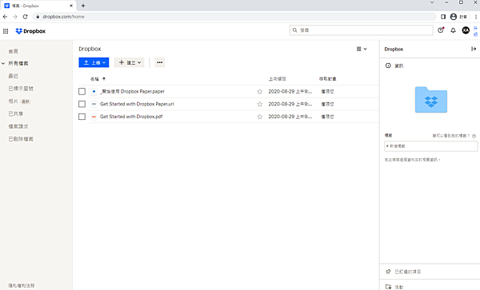This screenshot has width=480, height=290.
Task: Open Get Started with Dropbox.pdf
Action: click(x=131, y=117)
